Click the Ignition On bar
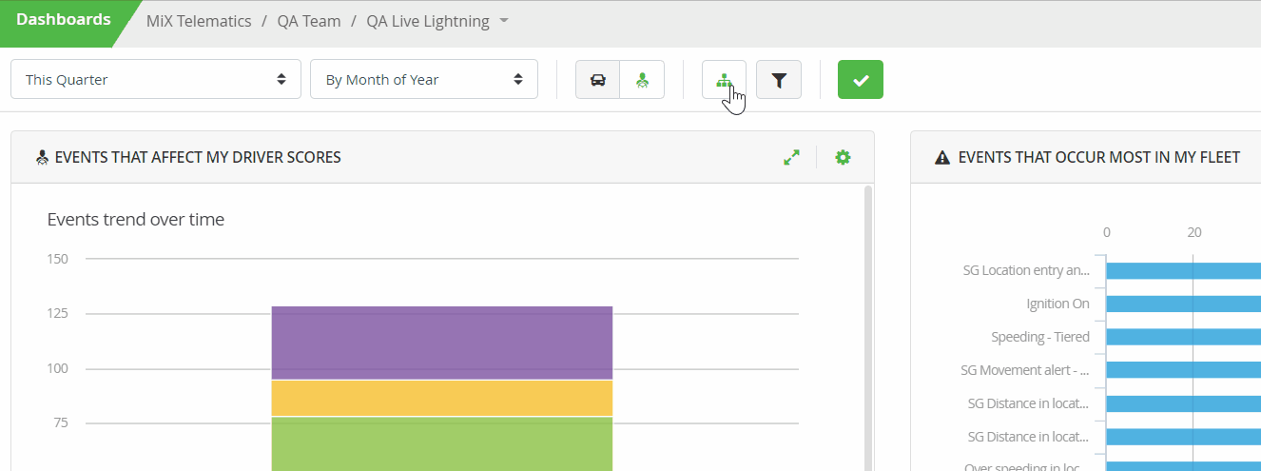The width and height of the screenshot is (1261, 471). coord(1183,304)
